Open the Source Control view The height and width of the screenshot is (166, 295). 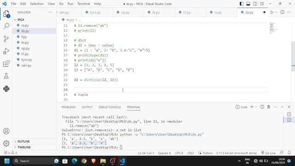coord(6,39)
